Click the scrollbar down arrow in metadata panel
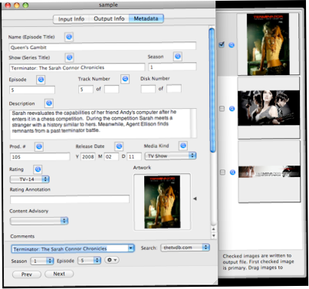309x289 pixels. [x=214, y=235]
